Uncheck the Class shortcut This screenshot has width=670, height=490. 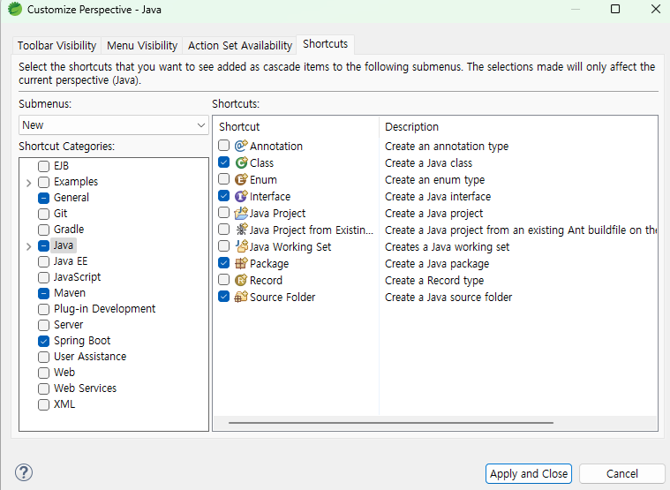point(224,162)
